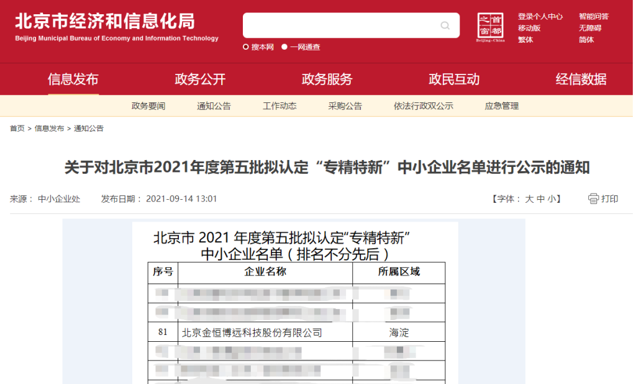636x384 pixels.
Task: Open the 信息发布 main navigation tab
Action: pyautogui.click(x=73, y=79)
